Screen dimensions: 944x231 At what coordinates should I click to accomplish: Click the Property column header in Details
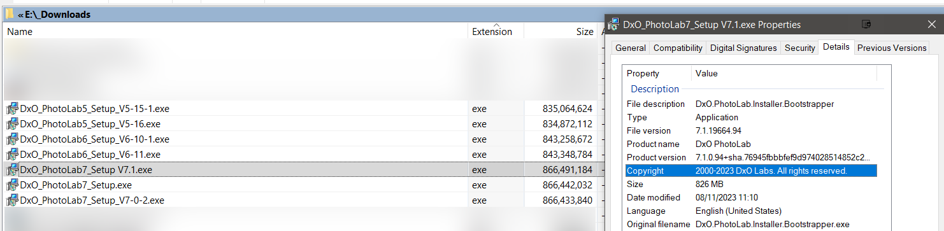(x=657, y=73)
